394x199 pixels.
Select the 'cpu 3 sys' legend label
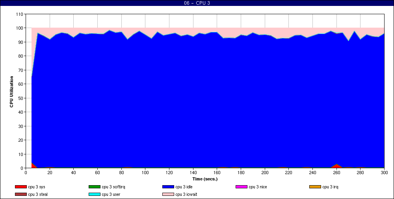coord(37,187)
